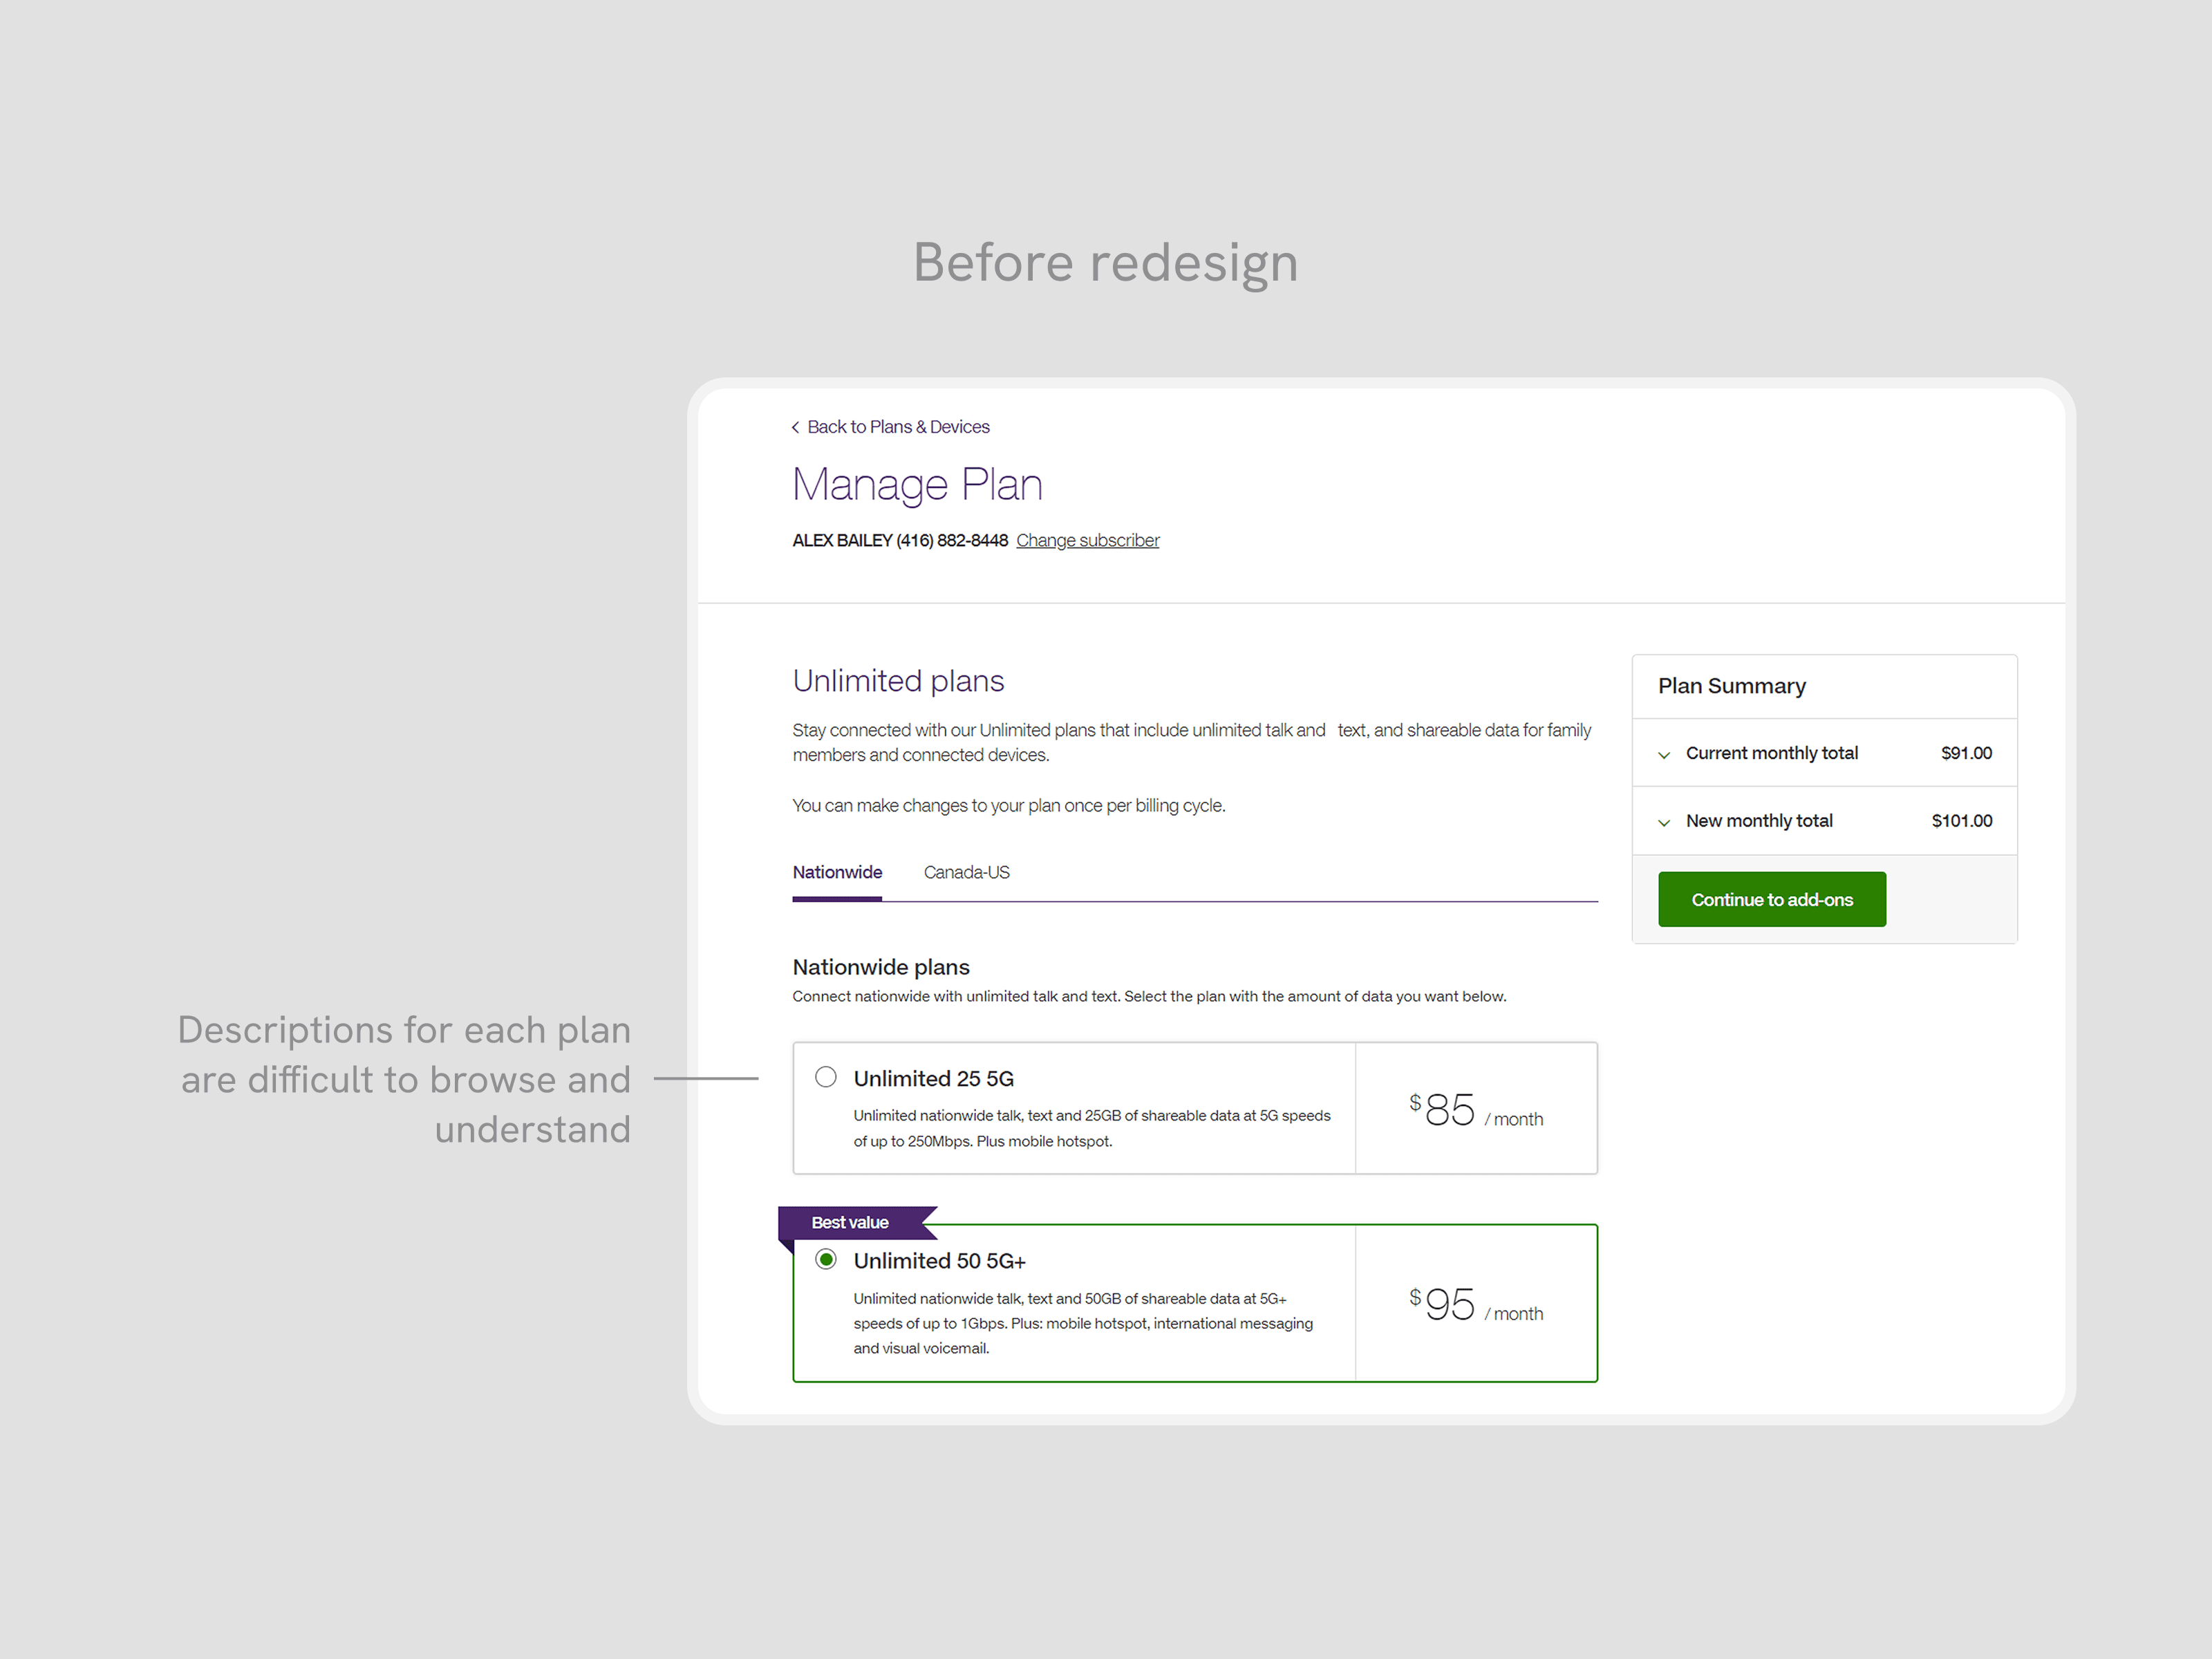Image resolution: width=2212 pixels, height=1659 pixels.
Task: Click the $101.00 new total amount
Action: 1961,821
